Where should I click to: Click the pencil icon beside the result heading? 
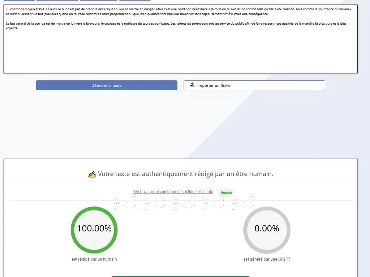(x=92, y=174)
